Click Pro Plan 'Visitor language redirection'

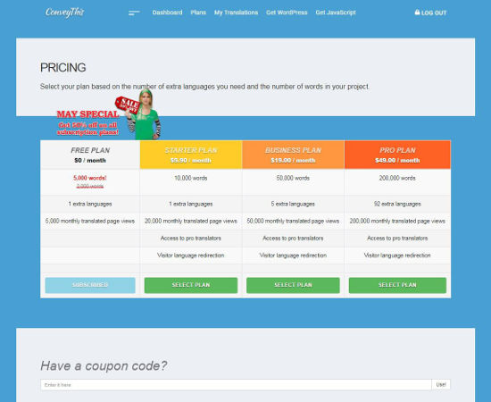click(x=397, y=255)
